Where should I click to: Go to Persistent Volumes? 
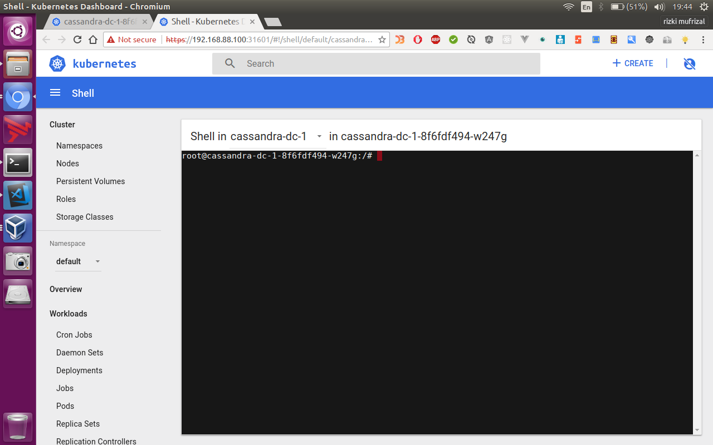90,181
